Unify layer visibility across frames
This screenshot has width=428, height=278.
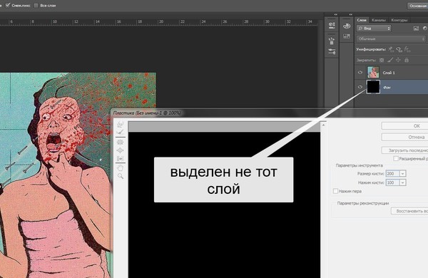[x=399, y=49]
